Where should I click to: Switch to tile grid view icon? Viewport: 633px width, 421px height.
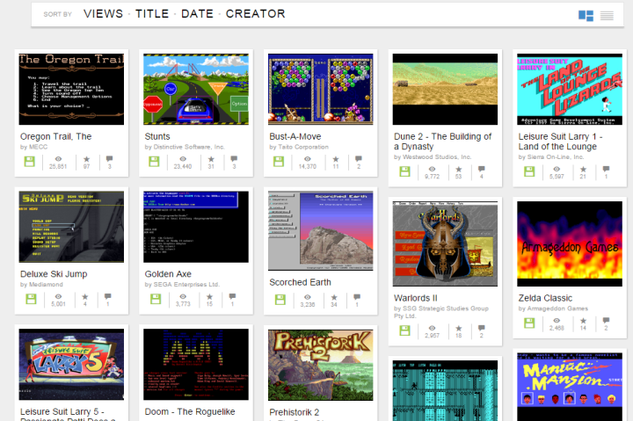click(x=586, y=15)
